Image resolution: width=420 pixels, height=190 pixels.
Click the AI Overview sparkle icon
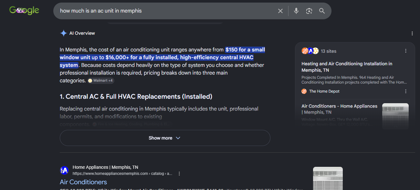tap(63, 33)
